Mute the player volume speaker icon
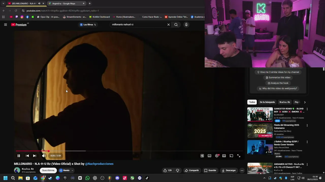Viewport: 325px width, 182px height. click(x=44, y=156)
